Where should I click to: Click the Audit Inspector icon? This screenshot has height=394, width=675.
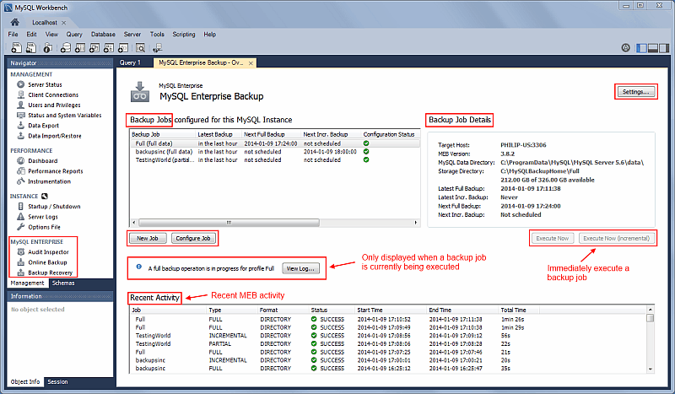(20, 252)
